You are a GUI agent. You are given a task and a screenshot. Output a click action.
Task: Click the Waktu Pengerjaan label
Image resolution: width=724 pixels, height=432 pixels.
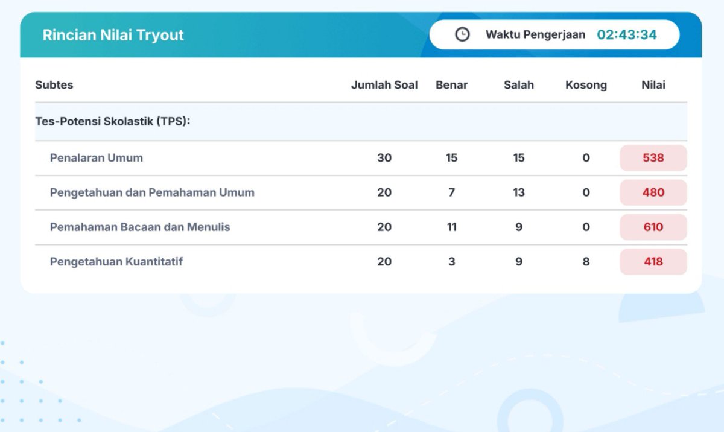coord(535,34)
